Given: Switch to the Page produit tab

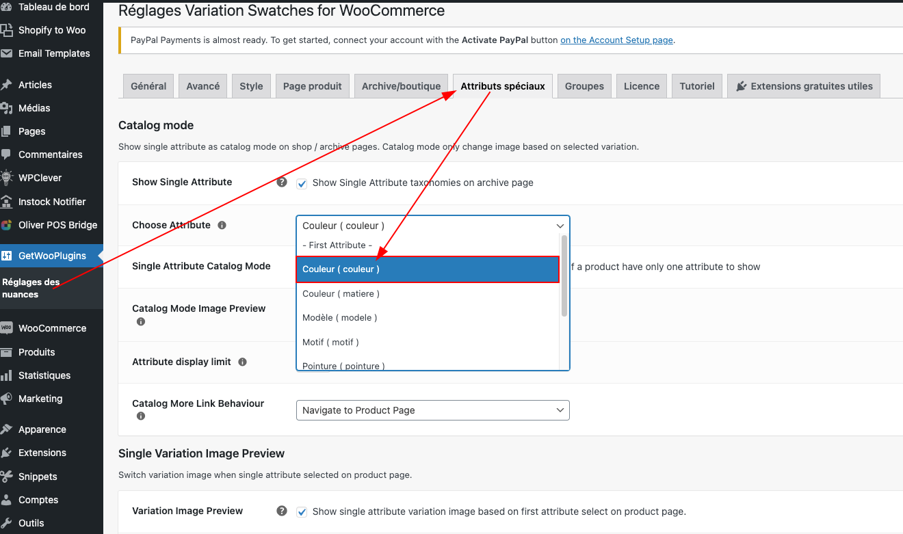Looking at the screenshot, I should (313, 86).
